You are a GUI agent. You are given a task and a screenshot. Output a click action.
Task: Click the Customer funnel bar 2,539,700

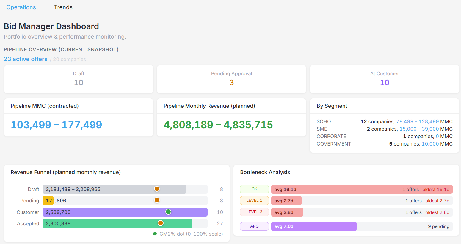coord(125,212)
